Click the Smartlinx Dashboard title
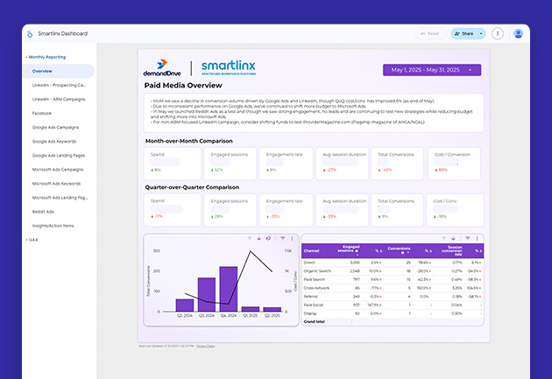552x379 pixels. pos(63,34)
